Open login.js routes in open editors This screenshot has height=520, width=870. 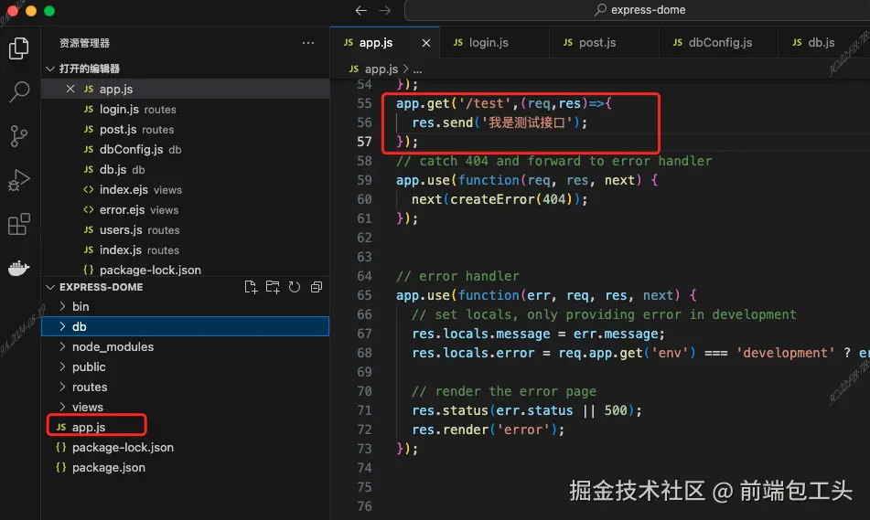[x=186, y=110]
